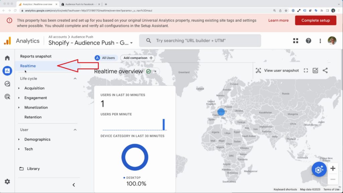Switch to Analytics Realtime overview tab

click(x=38, y=4)
